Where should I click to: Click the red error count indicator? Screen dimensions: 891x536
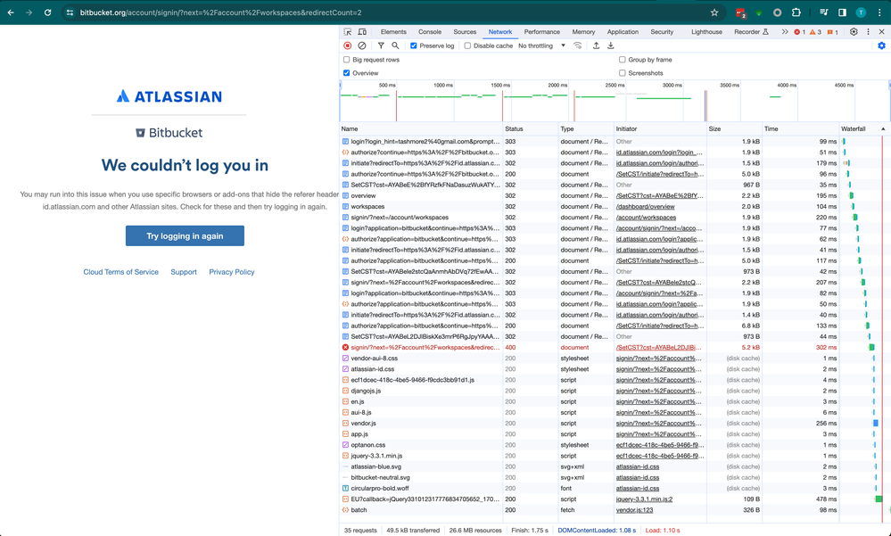(x=800, y=32)
